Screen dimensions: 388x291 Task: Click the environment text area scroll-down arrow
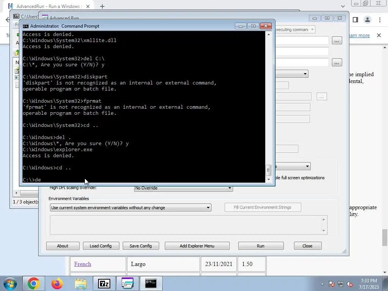pyautogui.click(x=324, y=231)
